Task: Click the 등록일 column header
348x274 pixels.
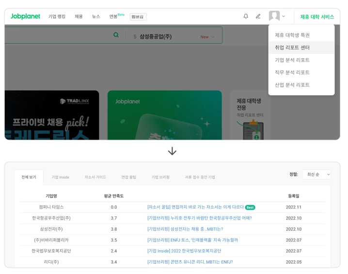Action: pos(294,196)
